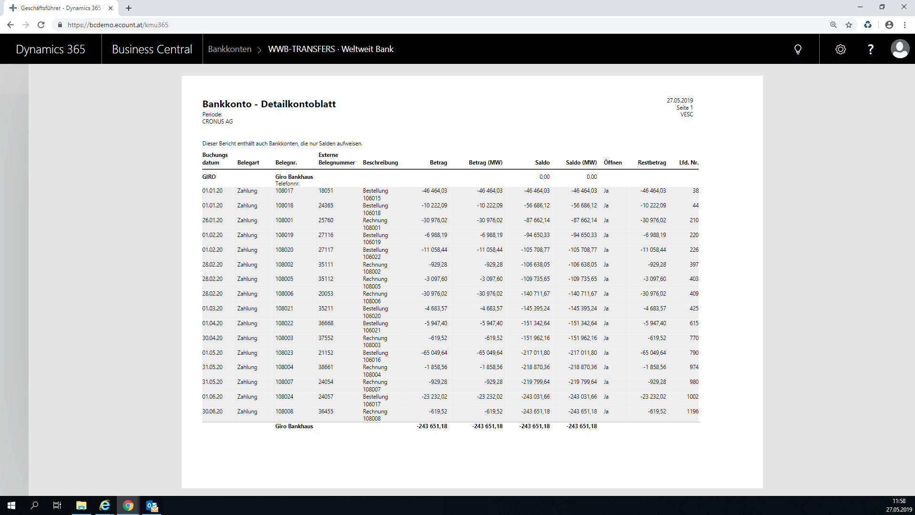The height and width of the screenshot is (515, 915).
Task: Click external document number 25760
Action: (326, 220)
